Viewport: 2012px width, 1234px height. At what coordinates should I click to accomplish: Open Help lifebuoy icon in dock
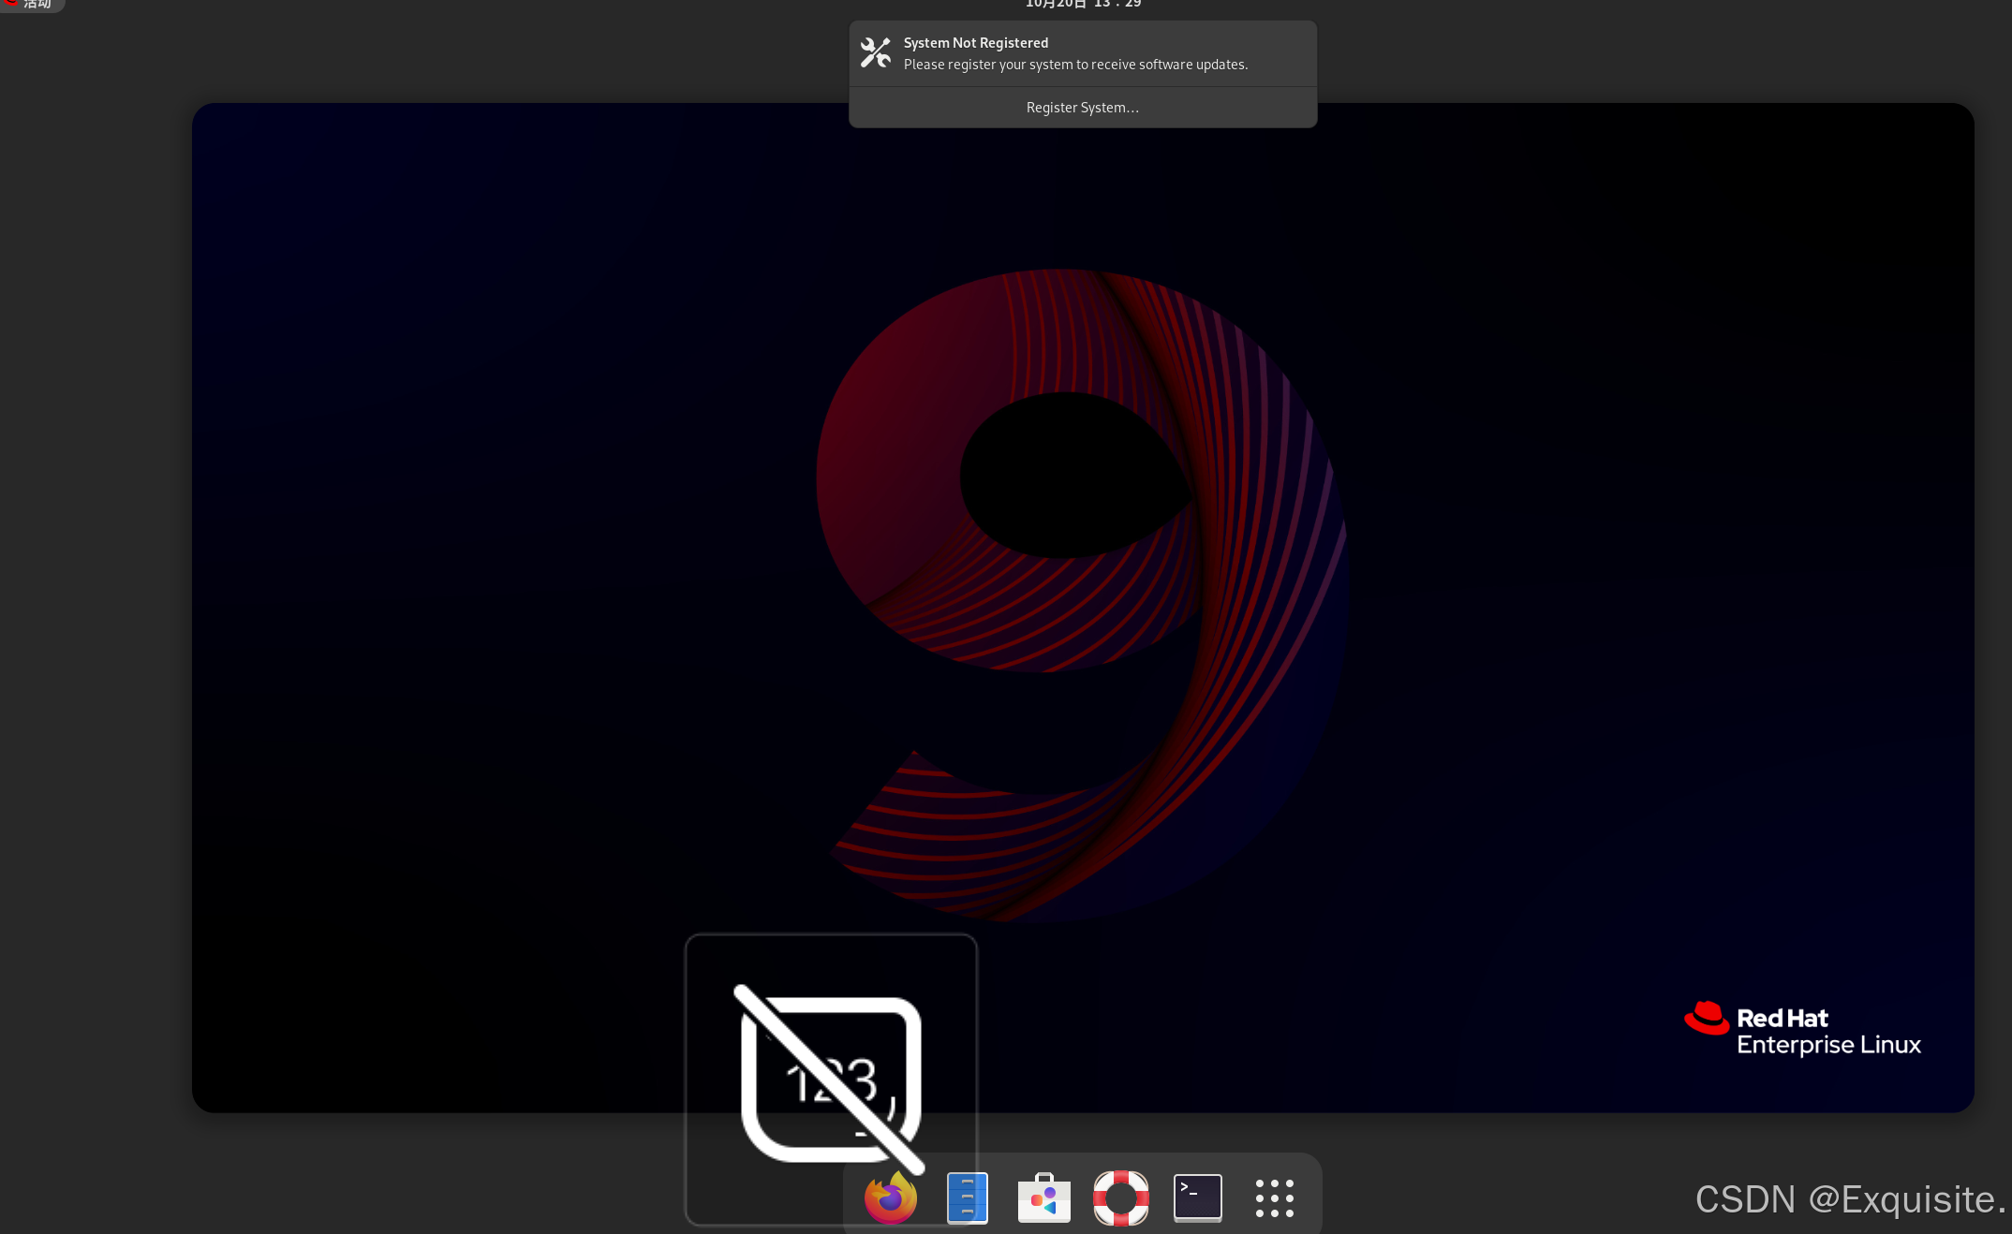pos(1121,1197)
